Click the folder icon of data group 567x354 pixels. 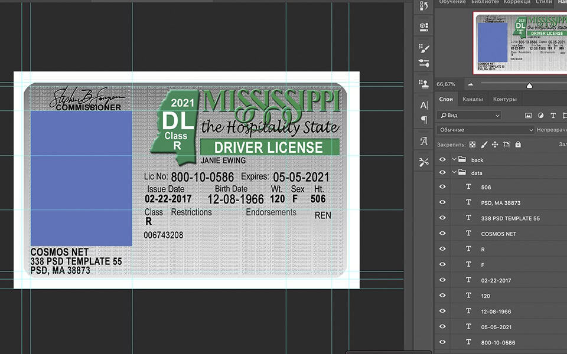(x=462, y=172)
